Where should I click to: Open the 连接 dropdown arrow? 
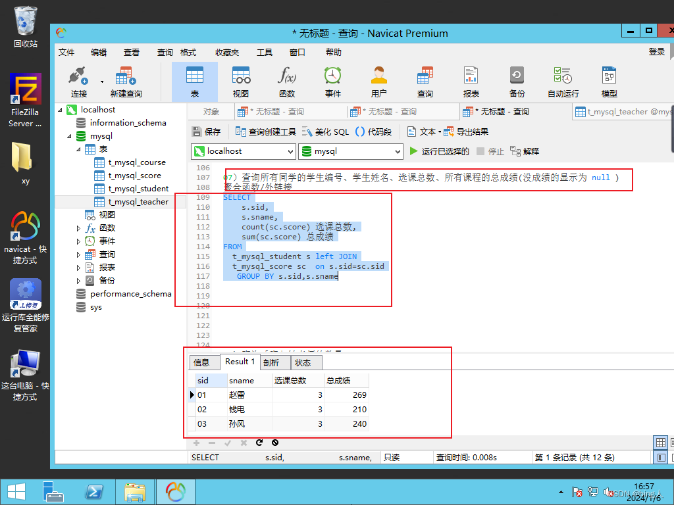102,82
